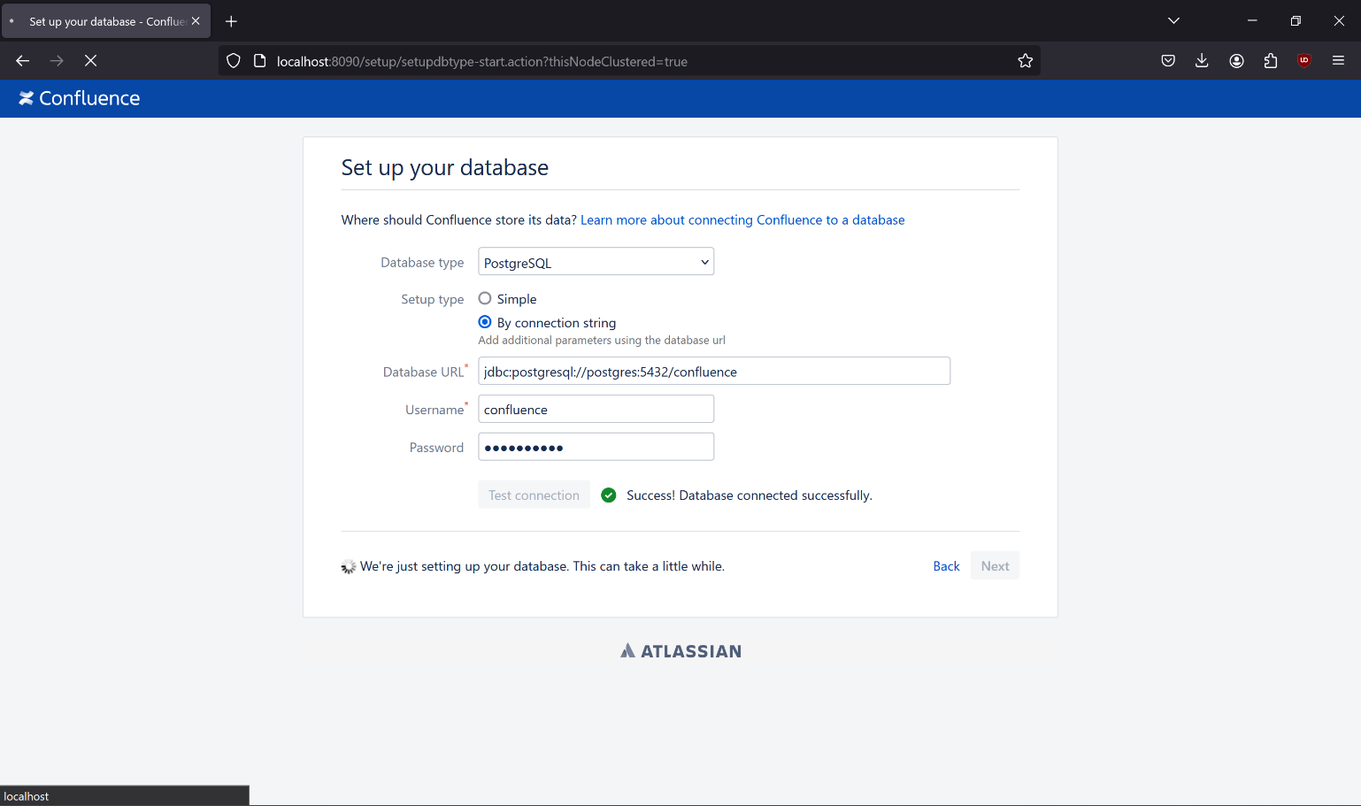Open the Firefox application menu
This screenshot has height=806, width=1361.
1338,61
